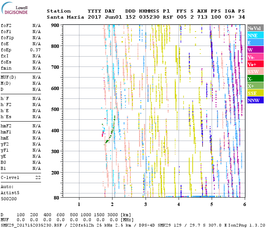The width and height of the screenshot is (266, 228).
Task: Select the SSE yellow legend swatch
Action: pyautogui.click(x=255, y=93)
